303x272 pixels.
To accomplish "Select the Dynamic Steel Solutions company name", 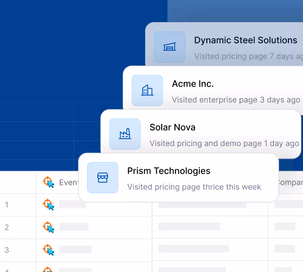I will (246, 40).
